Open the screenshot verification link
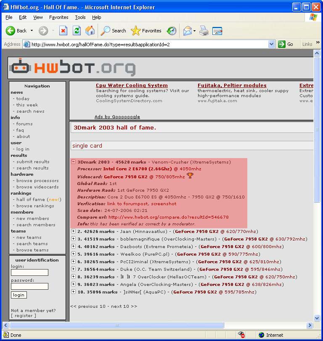This screenshot has height=341, width=323. click(x=164, y=204)
